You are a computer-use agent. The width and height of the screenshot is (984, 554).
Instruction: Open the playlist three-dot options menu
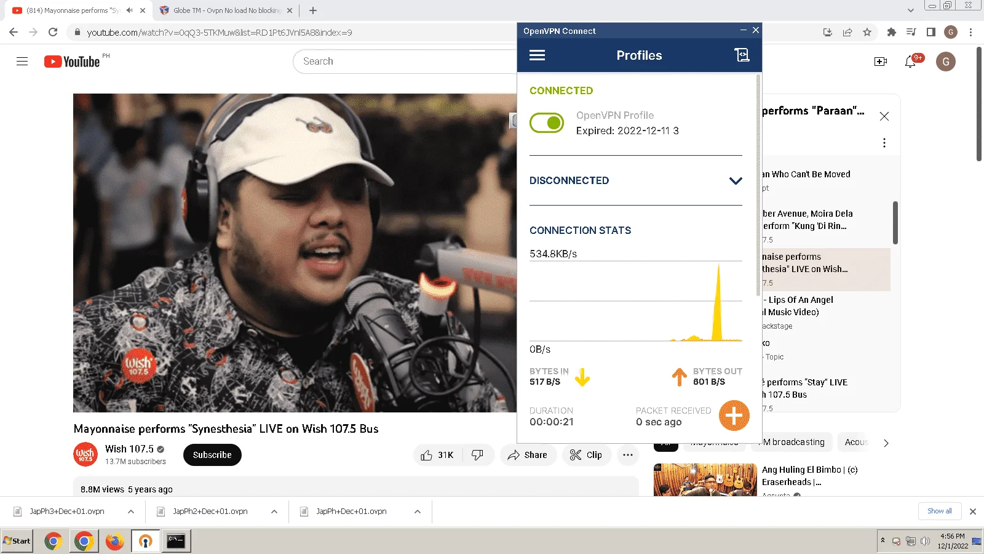(884, 143)
